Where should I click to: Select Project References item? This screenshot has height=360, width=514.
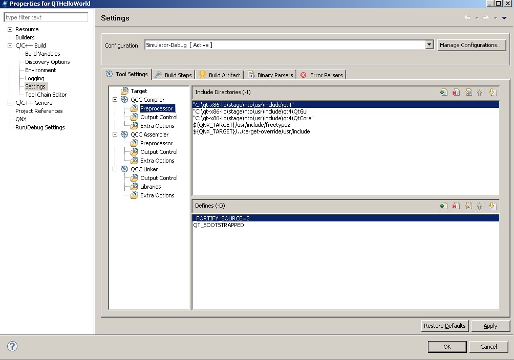point(39,111)
